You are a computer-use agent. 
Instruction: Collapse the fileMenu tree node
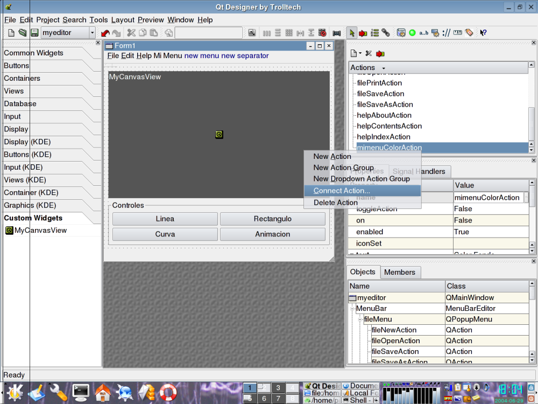coord(360,319)
